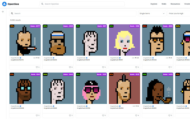Click the last price under Rank 6977 punk

[x=36, y=58]
